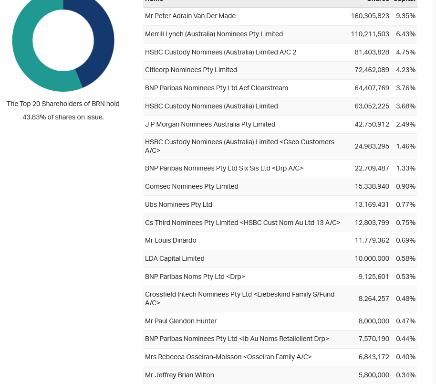Viewport: 436px width, 384px height.
Task: Select 'Cs Third Nominees Pty Limited' entry
Action: coord(242,223)
